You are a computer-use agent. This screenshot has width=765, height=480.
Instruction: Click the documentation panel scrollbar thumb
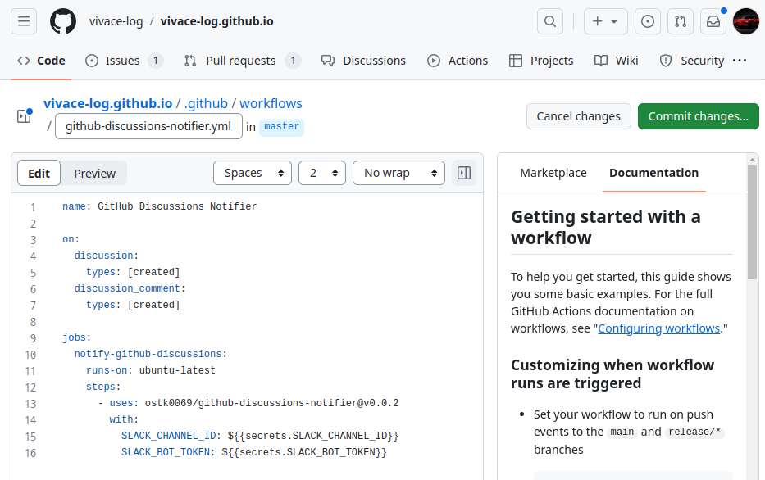tap(753, 222)
